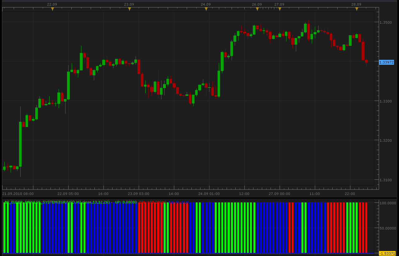The height and width of the screenshot is (256, 399).
Task: Click the 50.0000 indicator scale label
Action: point(388,228)
